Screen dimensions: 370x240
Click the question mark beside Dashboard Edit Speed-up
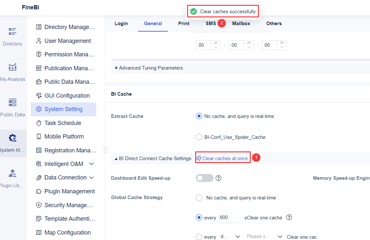coord(218,178)
